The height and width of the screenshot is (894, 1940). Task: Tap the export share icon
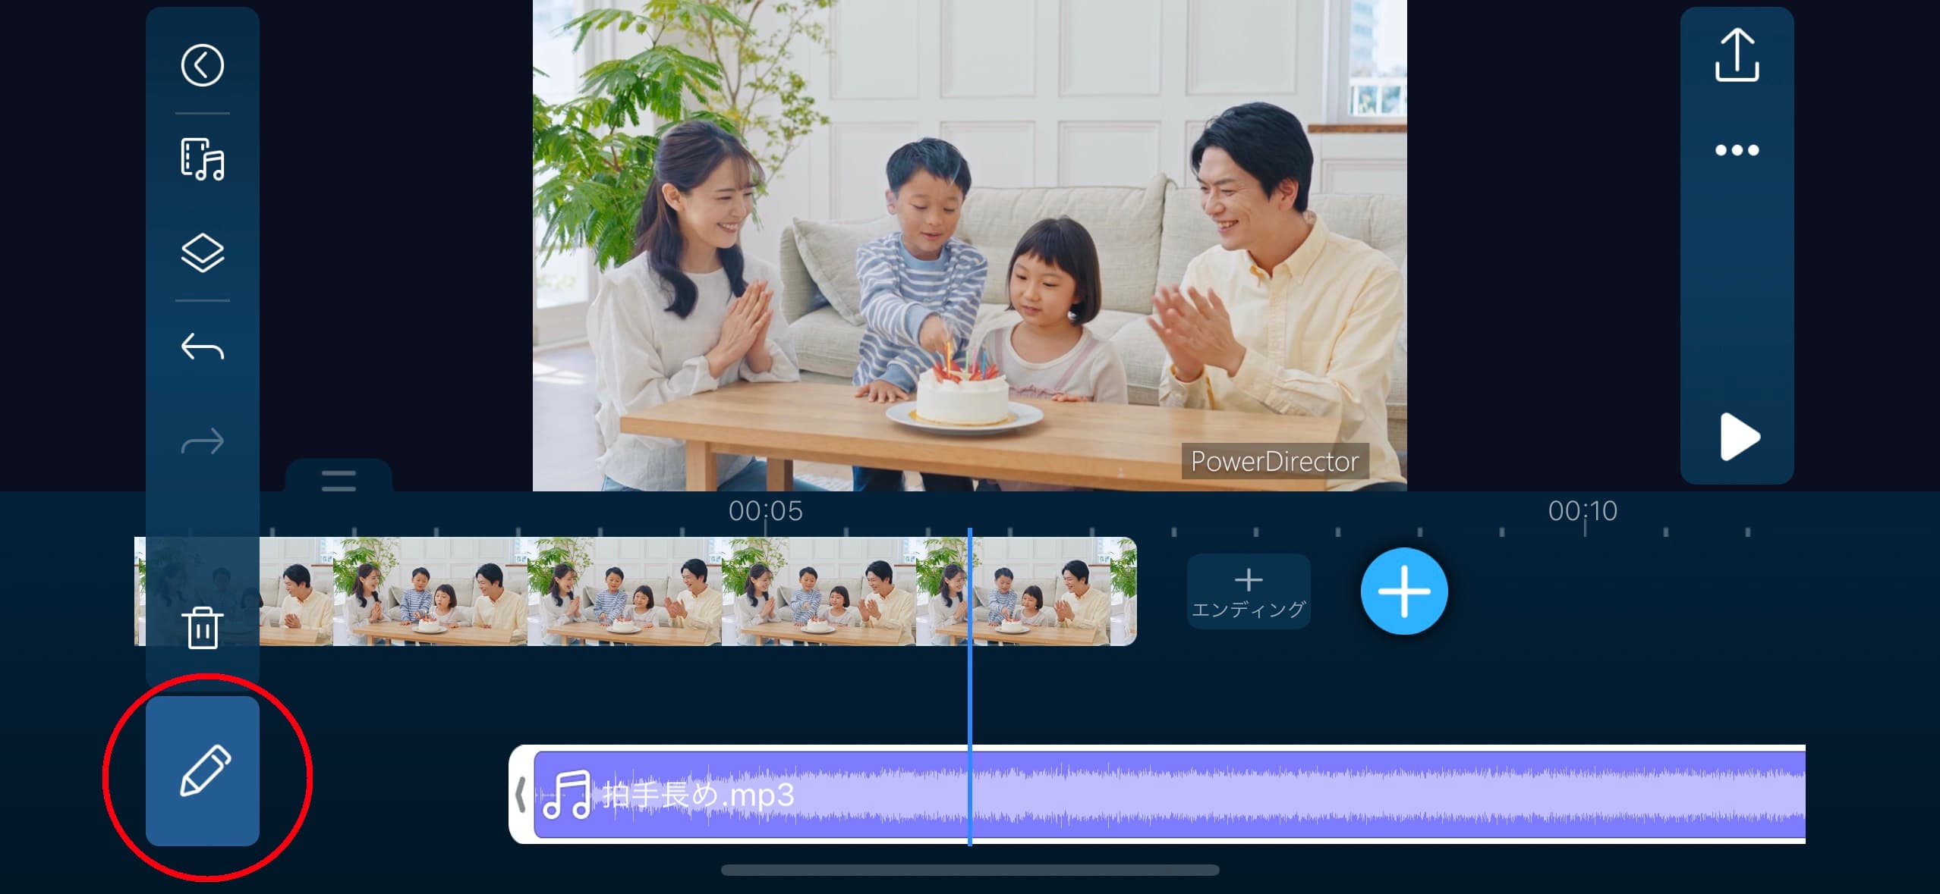click(x=1737, y=55)
